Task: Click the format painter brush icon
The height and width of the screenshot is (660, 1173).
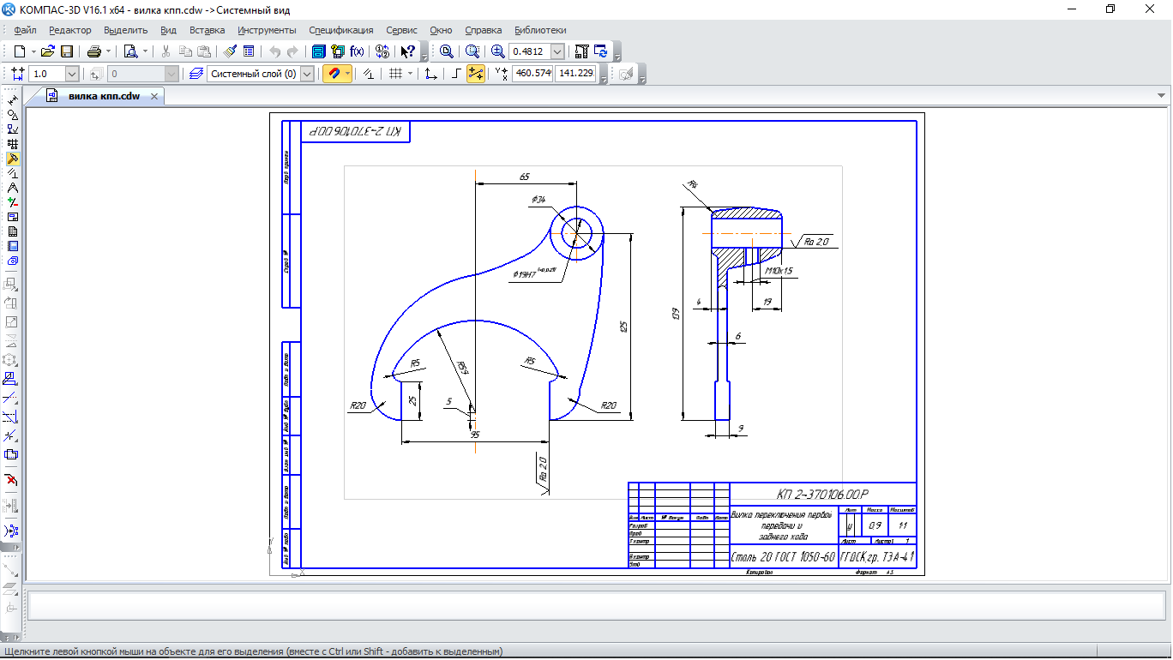Action: (x=229, y=51)
